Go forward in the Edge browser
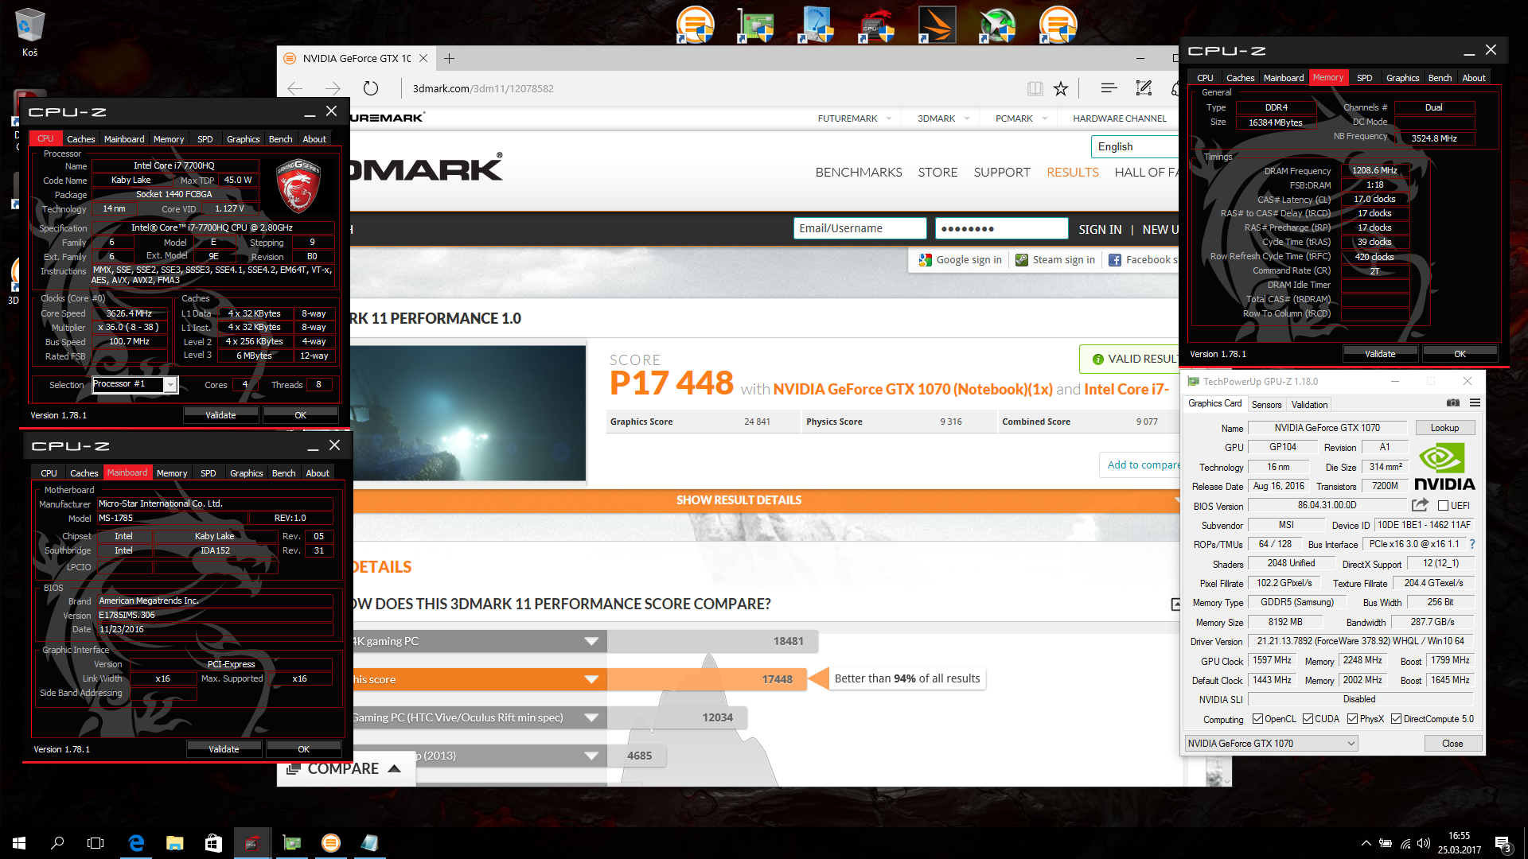Viewport: 1528px width, 859px height. (x=333, y=88)
